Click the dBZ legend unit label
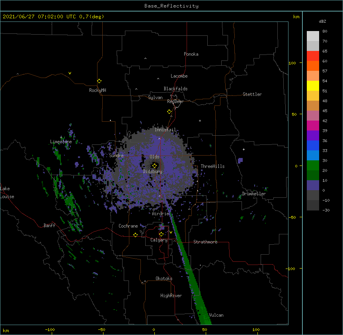Image resolution: width=343 pixels, height=335 pixels. click(322, 21)
